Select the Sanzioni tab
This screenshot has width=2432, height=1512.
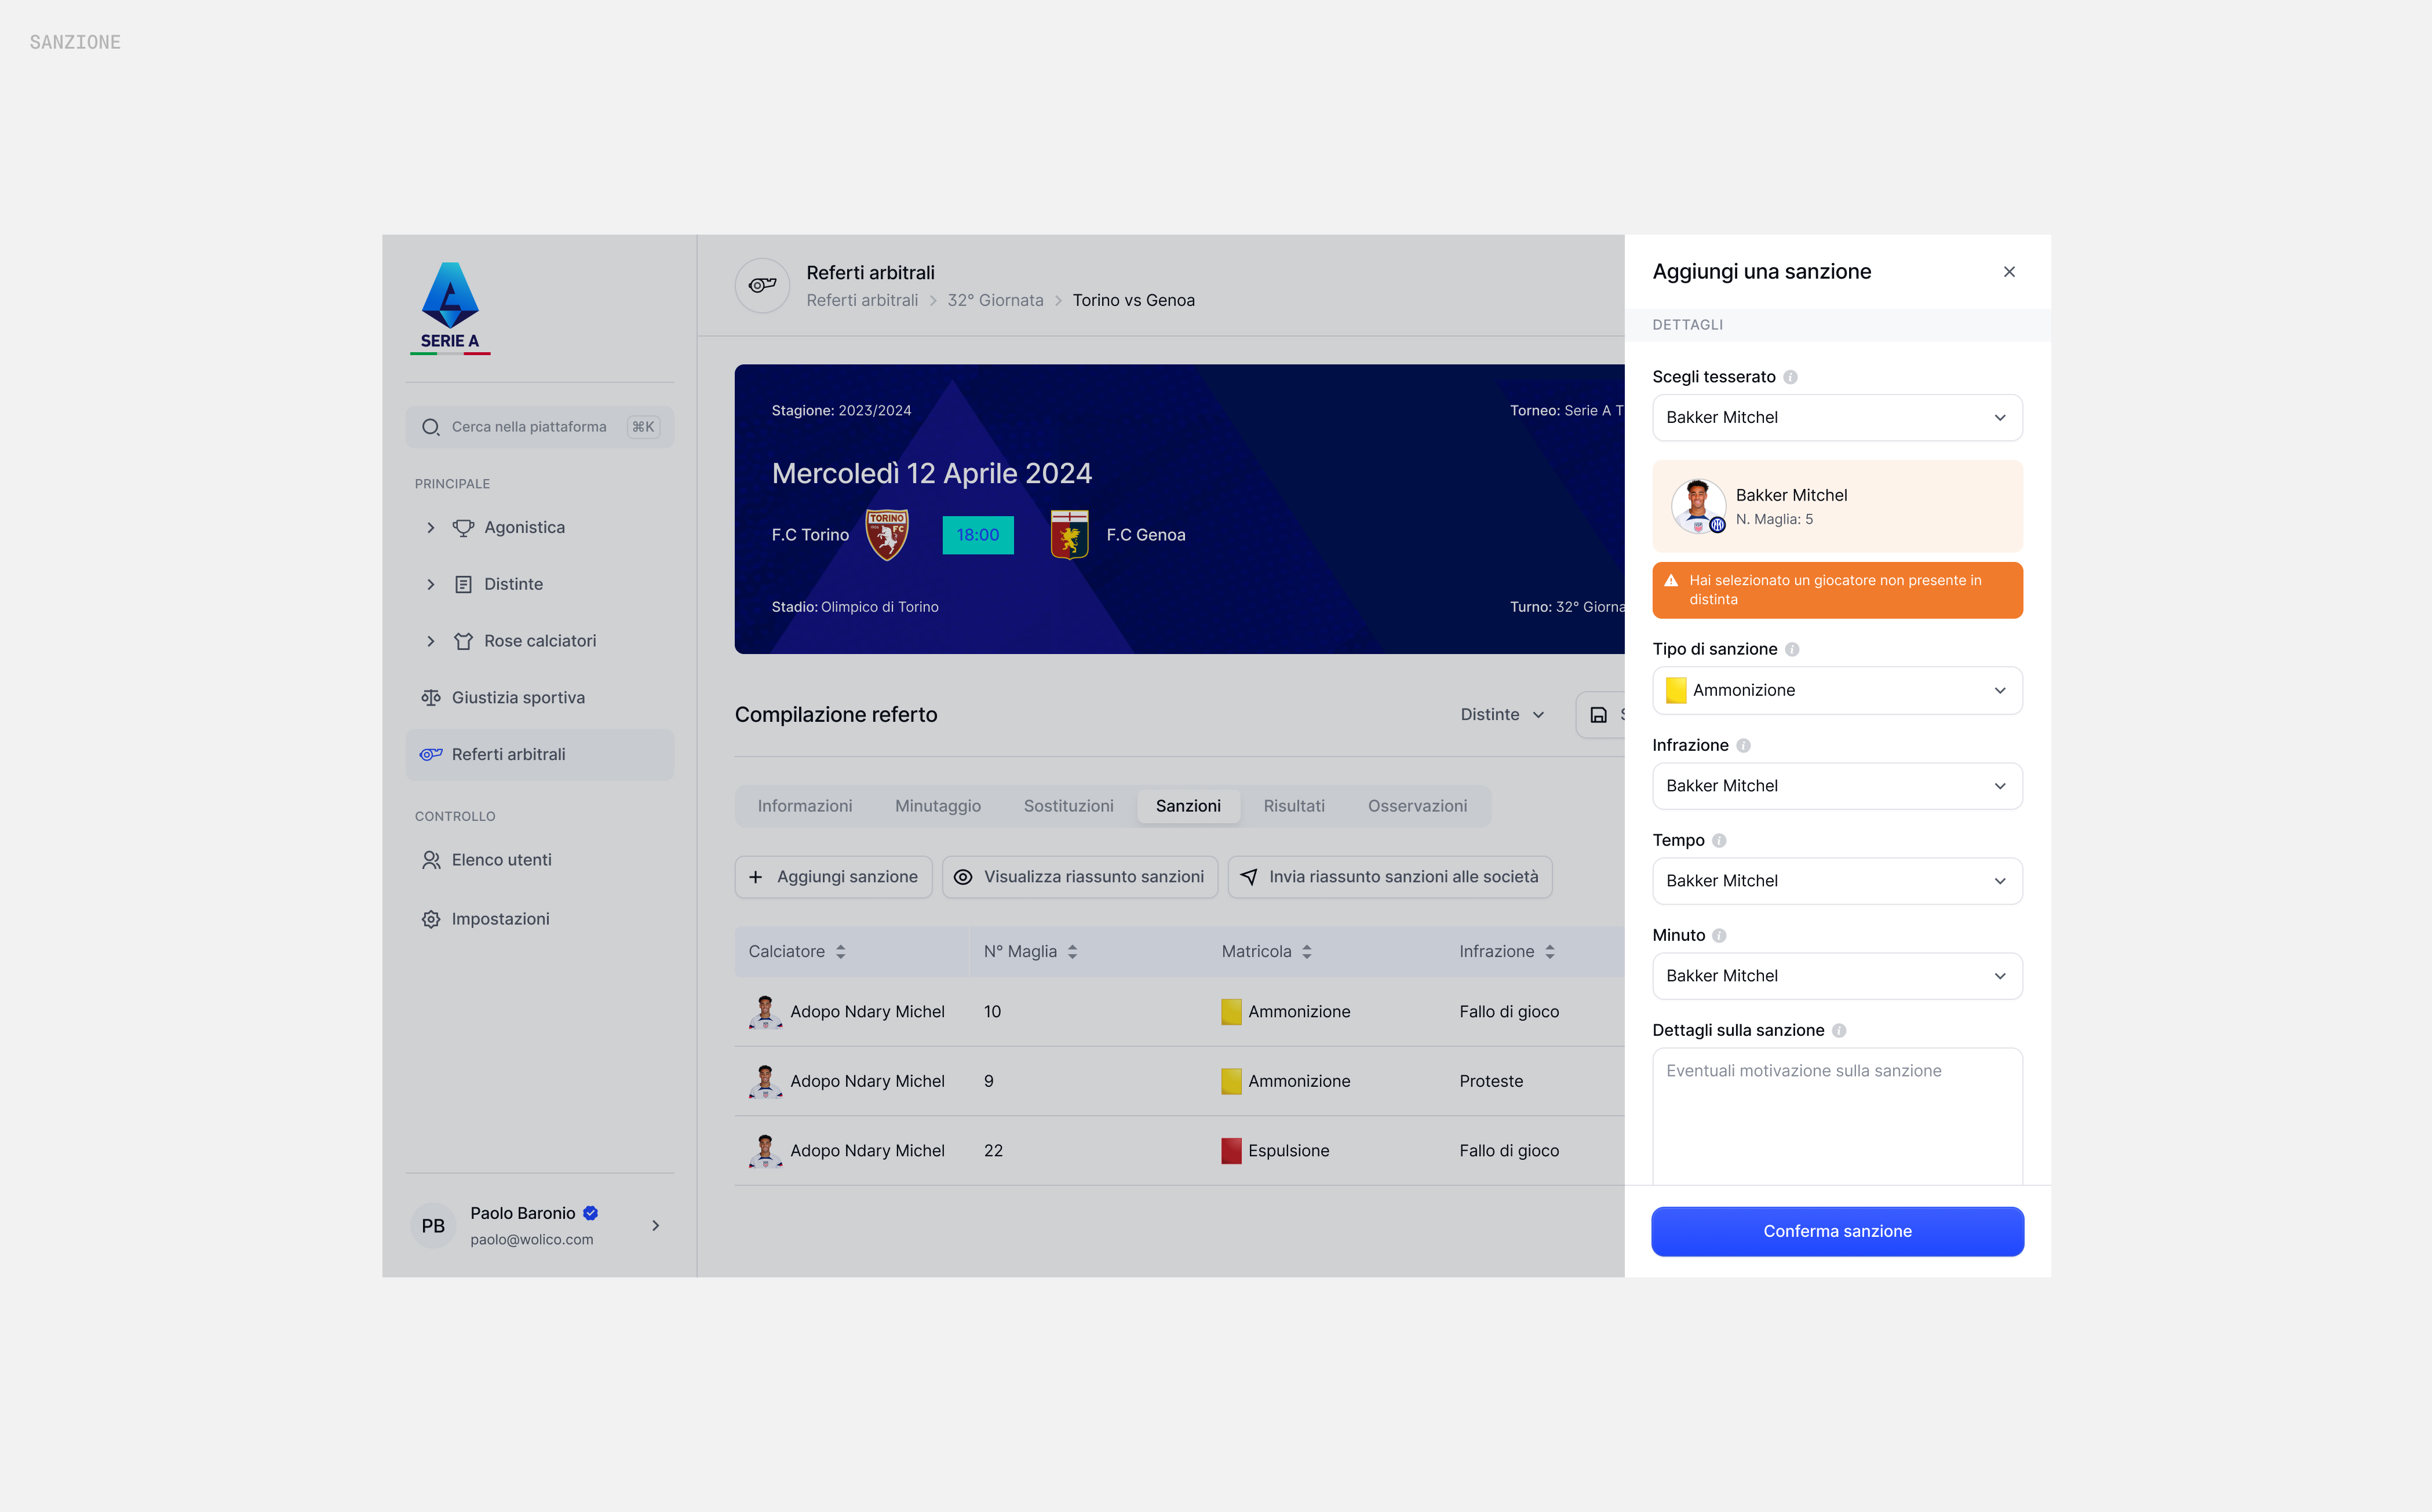tap(1188, 806)
